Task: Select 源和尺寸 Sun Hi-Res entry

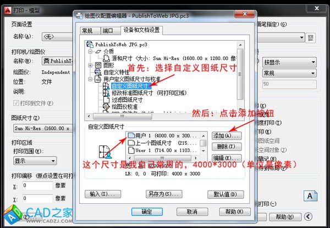Action: pos(174,58)
